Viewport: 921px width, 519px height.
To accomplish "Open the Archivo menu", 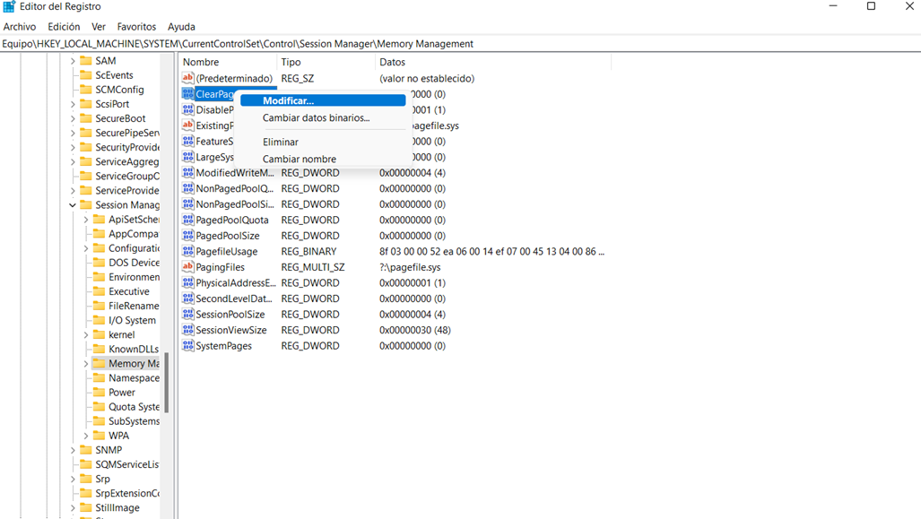I will 20,26.
